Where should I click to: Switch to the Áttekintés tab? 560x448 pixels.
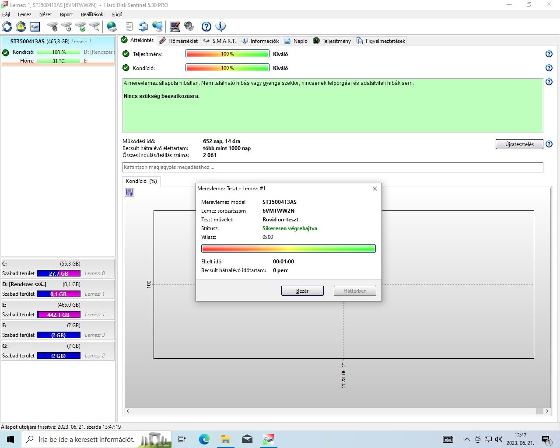pyautogui.click(x=138, y=40)
